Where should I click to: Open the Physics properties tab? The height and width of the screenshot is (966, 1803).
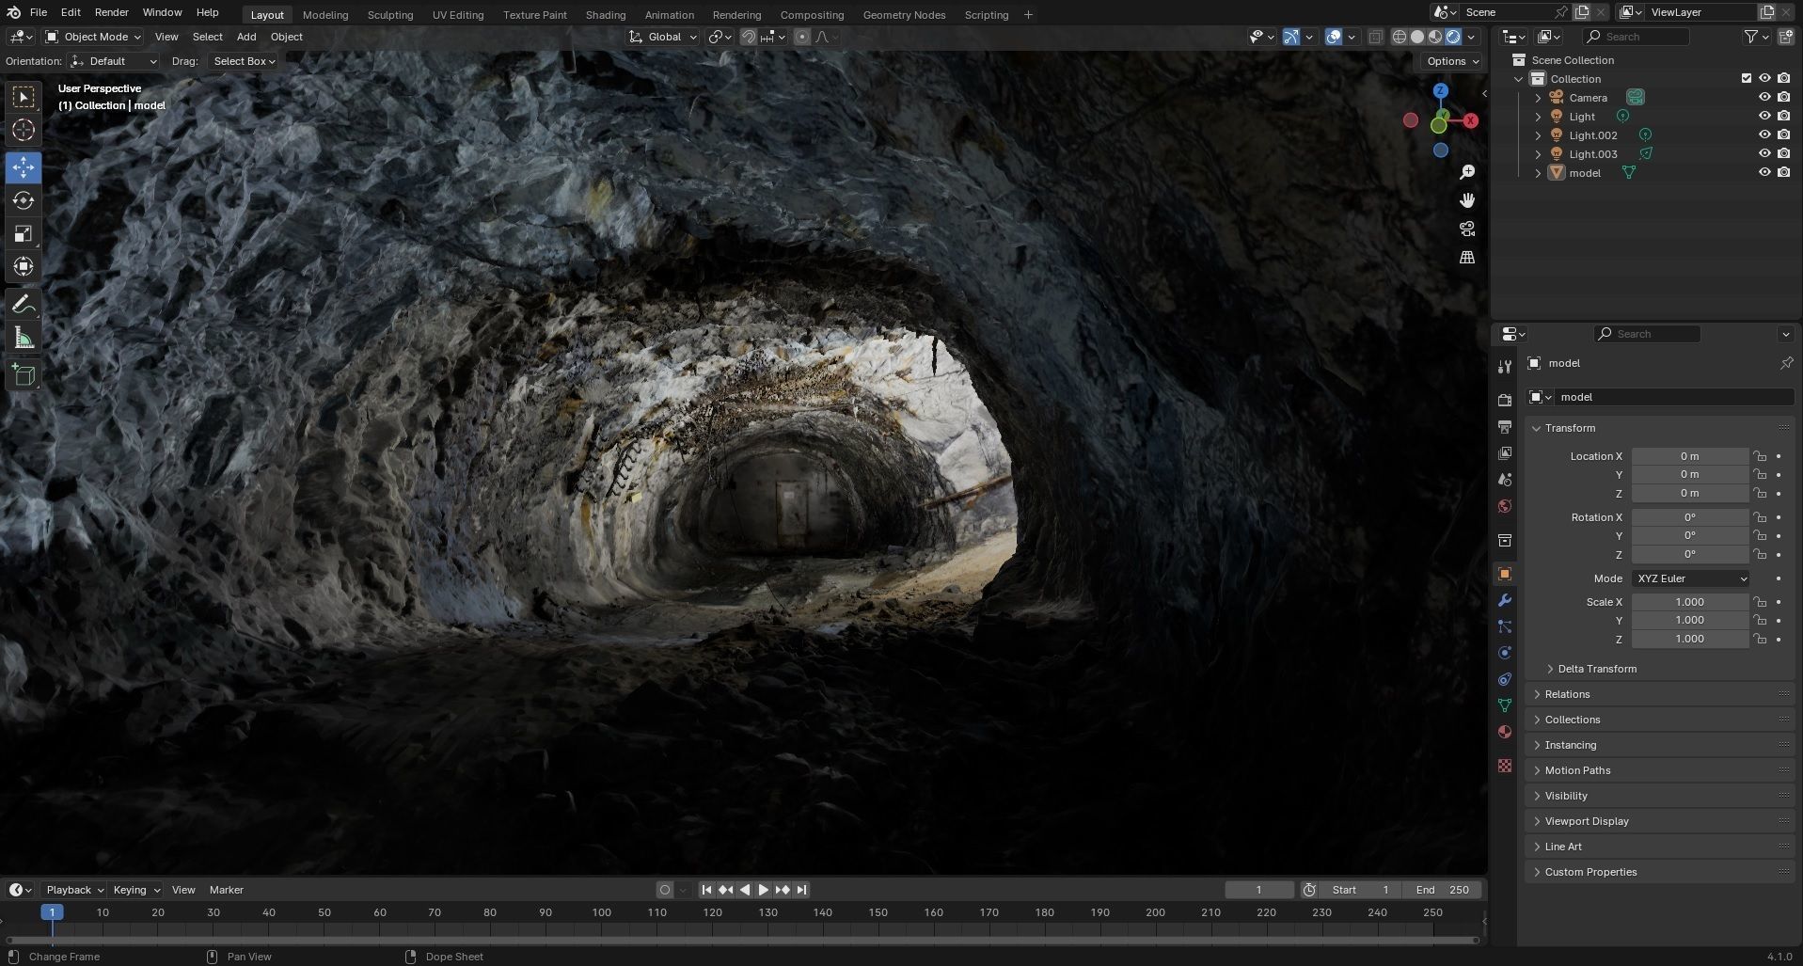click(x=1505, y=653)
